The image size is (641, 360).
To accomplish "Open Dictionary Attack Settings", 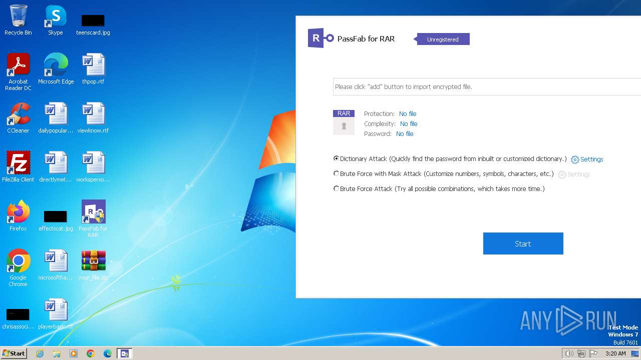I will [x=587, y=159].
